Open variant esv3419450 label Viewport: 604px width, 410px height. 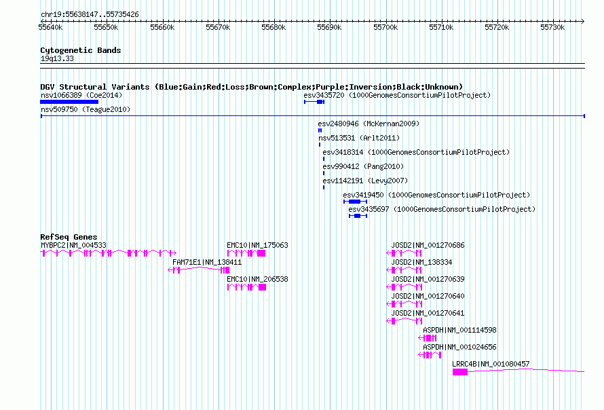click(x=436, y=195)
